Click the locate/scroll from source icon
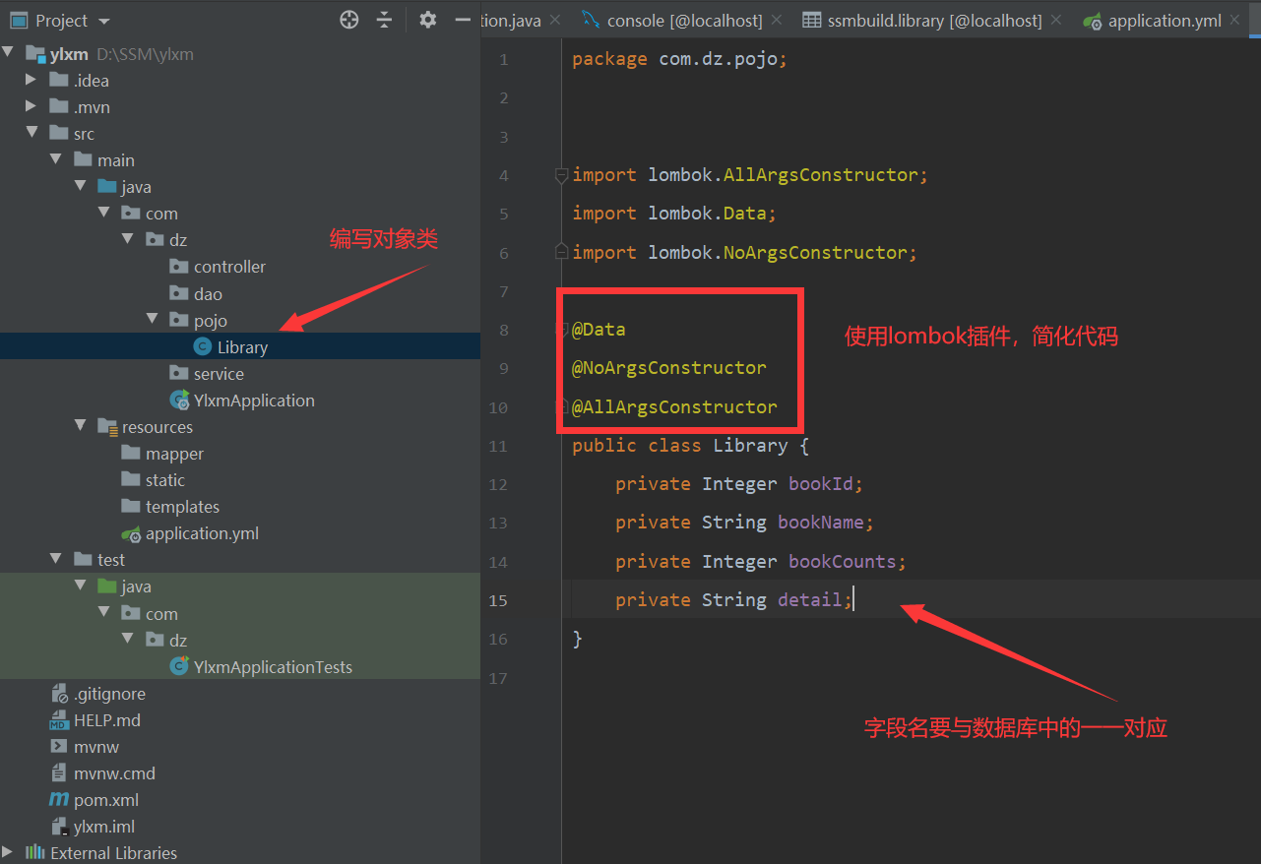1261x864 pixels. point(349,20)
